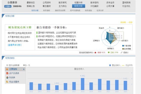This screenshot has height=94, width=141.
Task: Open 资产负债表 via its red document icon
Action: click(7, 73)
